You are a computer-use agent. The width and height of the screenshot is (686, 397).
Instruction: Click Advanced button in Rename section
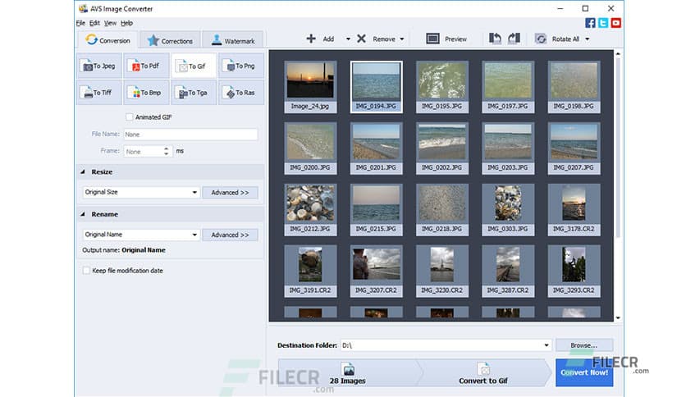[x=230, y=235]
